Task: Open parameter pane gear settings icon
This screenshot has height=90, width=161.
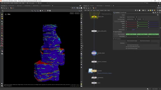Action: click(x=153, y=12)
